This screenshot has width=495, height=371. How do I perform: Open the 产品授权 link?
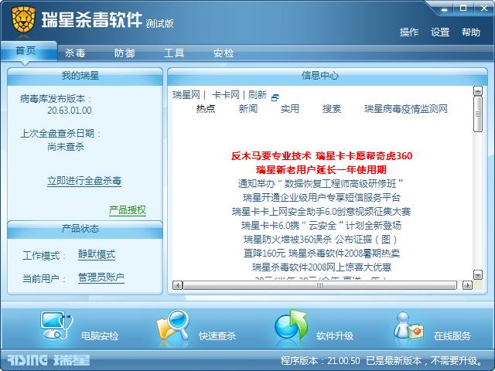coord(127,210)
